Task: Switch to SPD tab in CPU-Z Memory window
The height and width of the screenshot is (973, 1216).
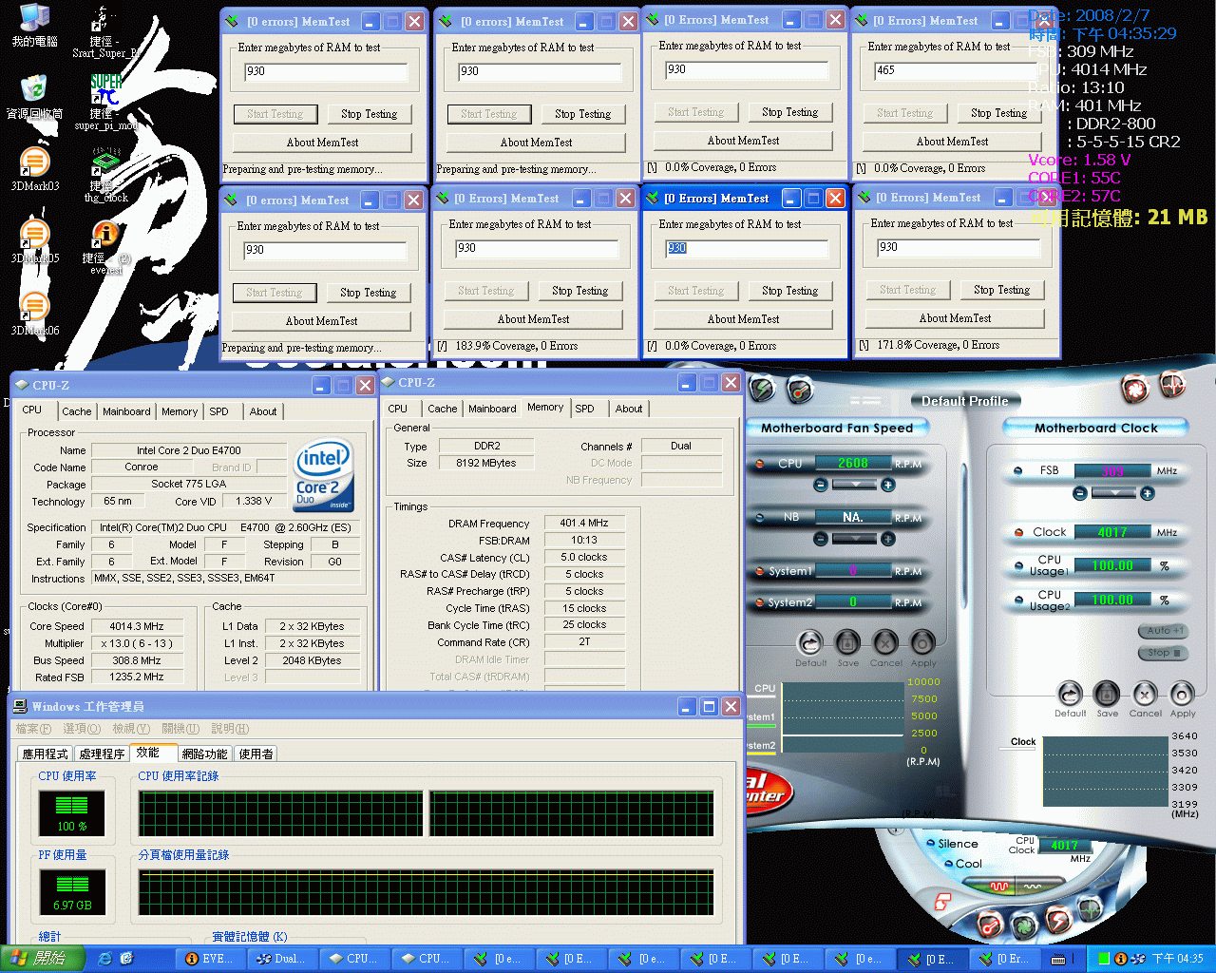Action: 584,409
